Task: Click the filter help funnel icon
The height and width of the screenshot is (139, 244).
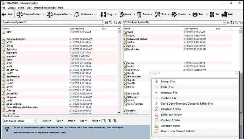Action: 115,121
